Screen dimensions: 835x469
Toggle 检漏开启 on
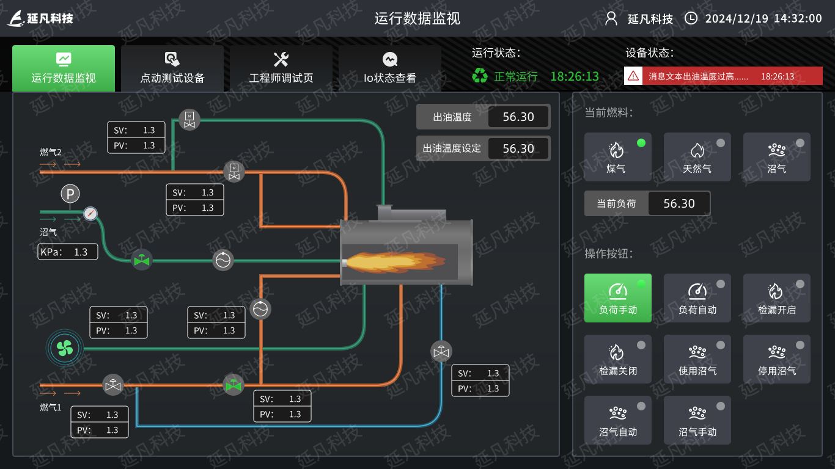click(776, 297)
